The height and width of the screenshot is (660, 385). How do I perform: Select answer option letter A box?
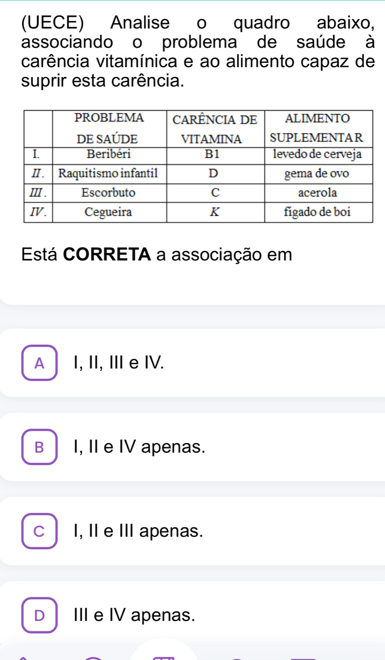(39, 363)
